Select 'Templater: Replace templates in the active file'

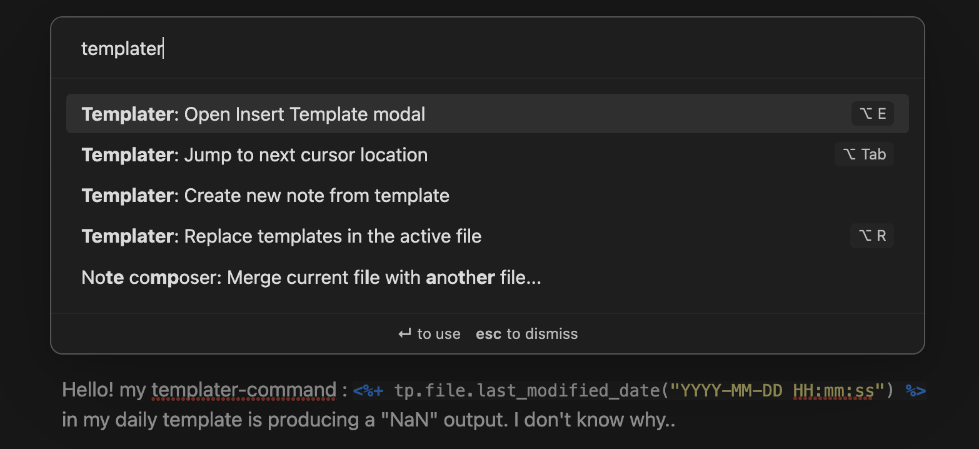tap(281, 236)
